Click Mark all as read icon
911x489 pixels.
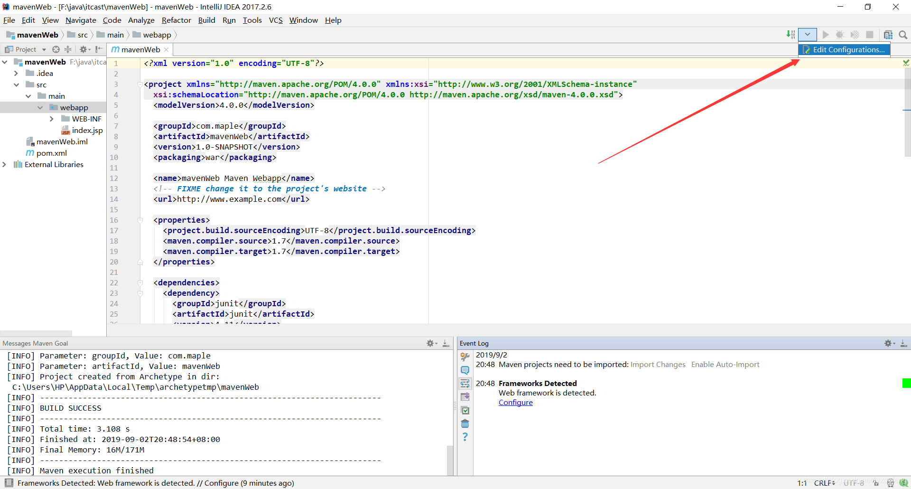coord(465,410)
